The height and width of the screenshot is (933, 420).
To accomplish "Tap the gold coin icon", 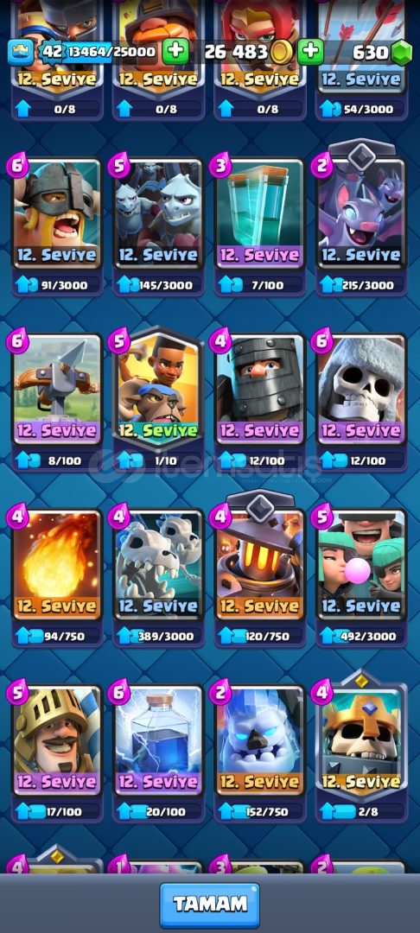I will tap(282, 53).
